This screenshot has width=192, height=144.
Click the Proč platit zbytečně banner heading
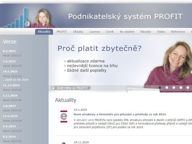(x=99, y=48)
